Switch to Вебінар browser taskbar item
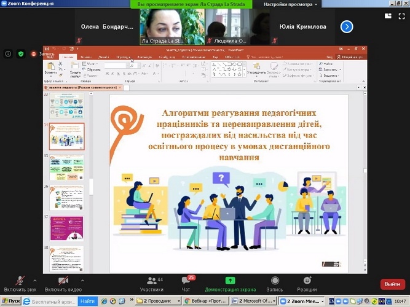Image resolution: width=410 pixels, height=307 pixels. [x=206, y=301]
